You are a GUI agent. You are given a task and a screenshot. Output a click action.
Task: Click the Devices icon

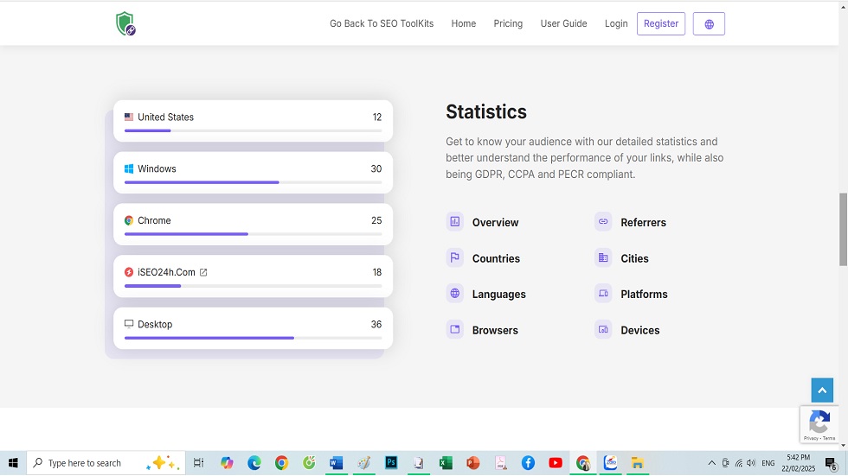point(603,330)
